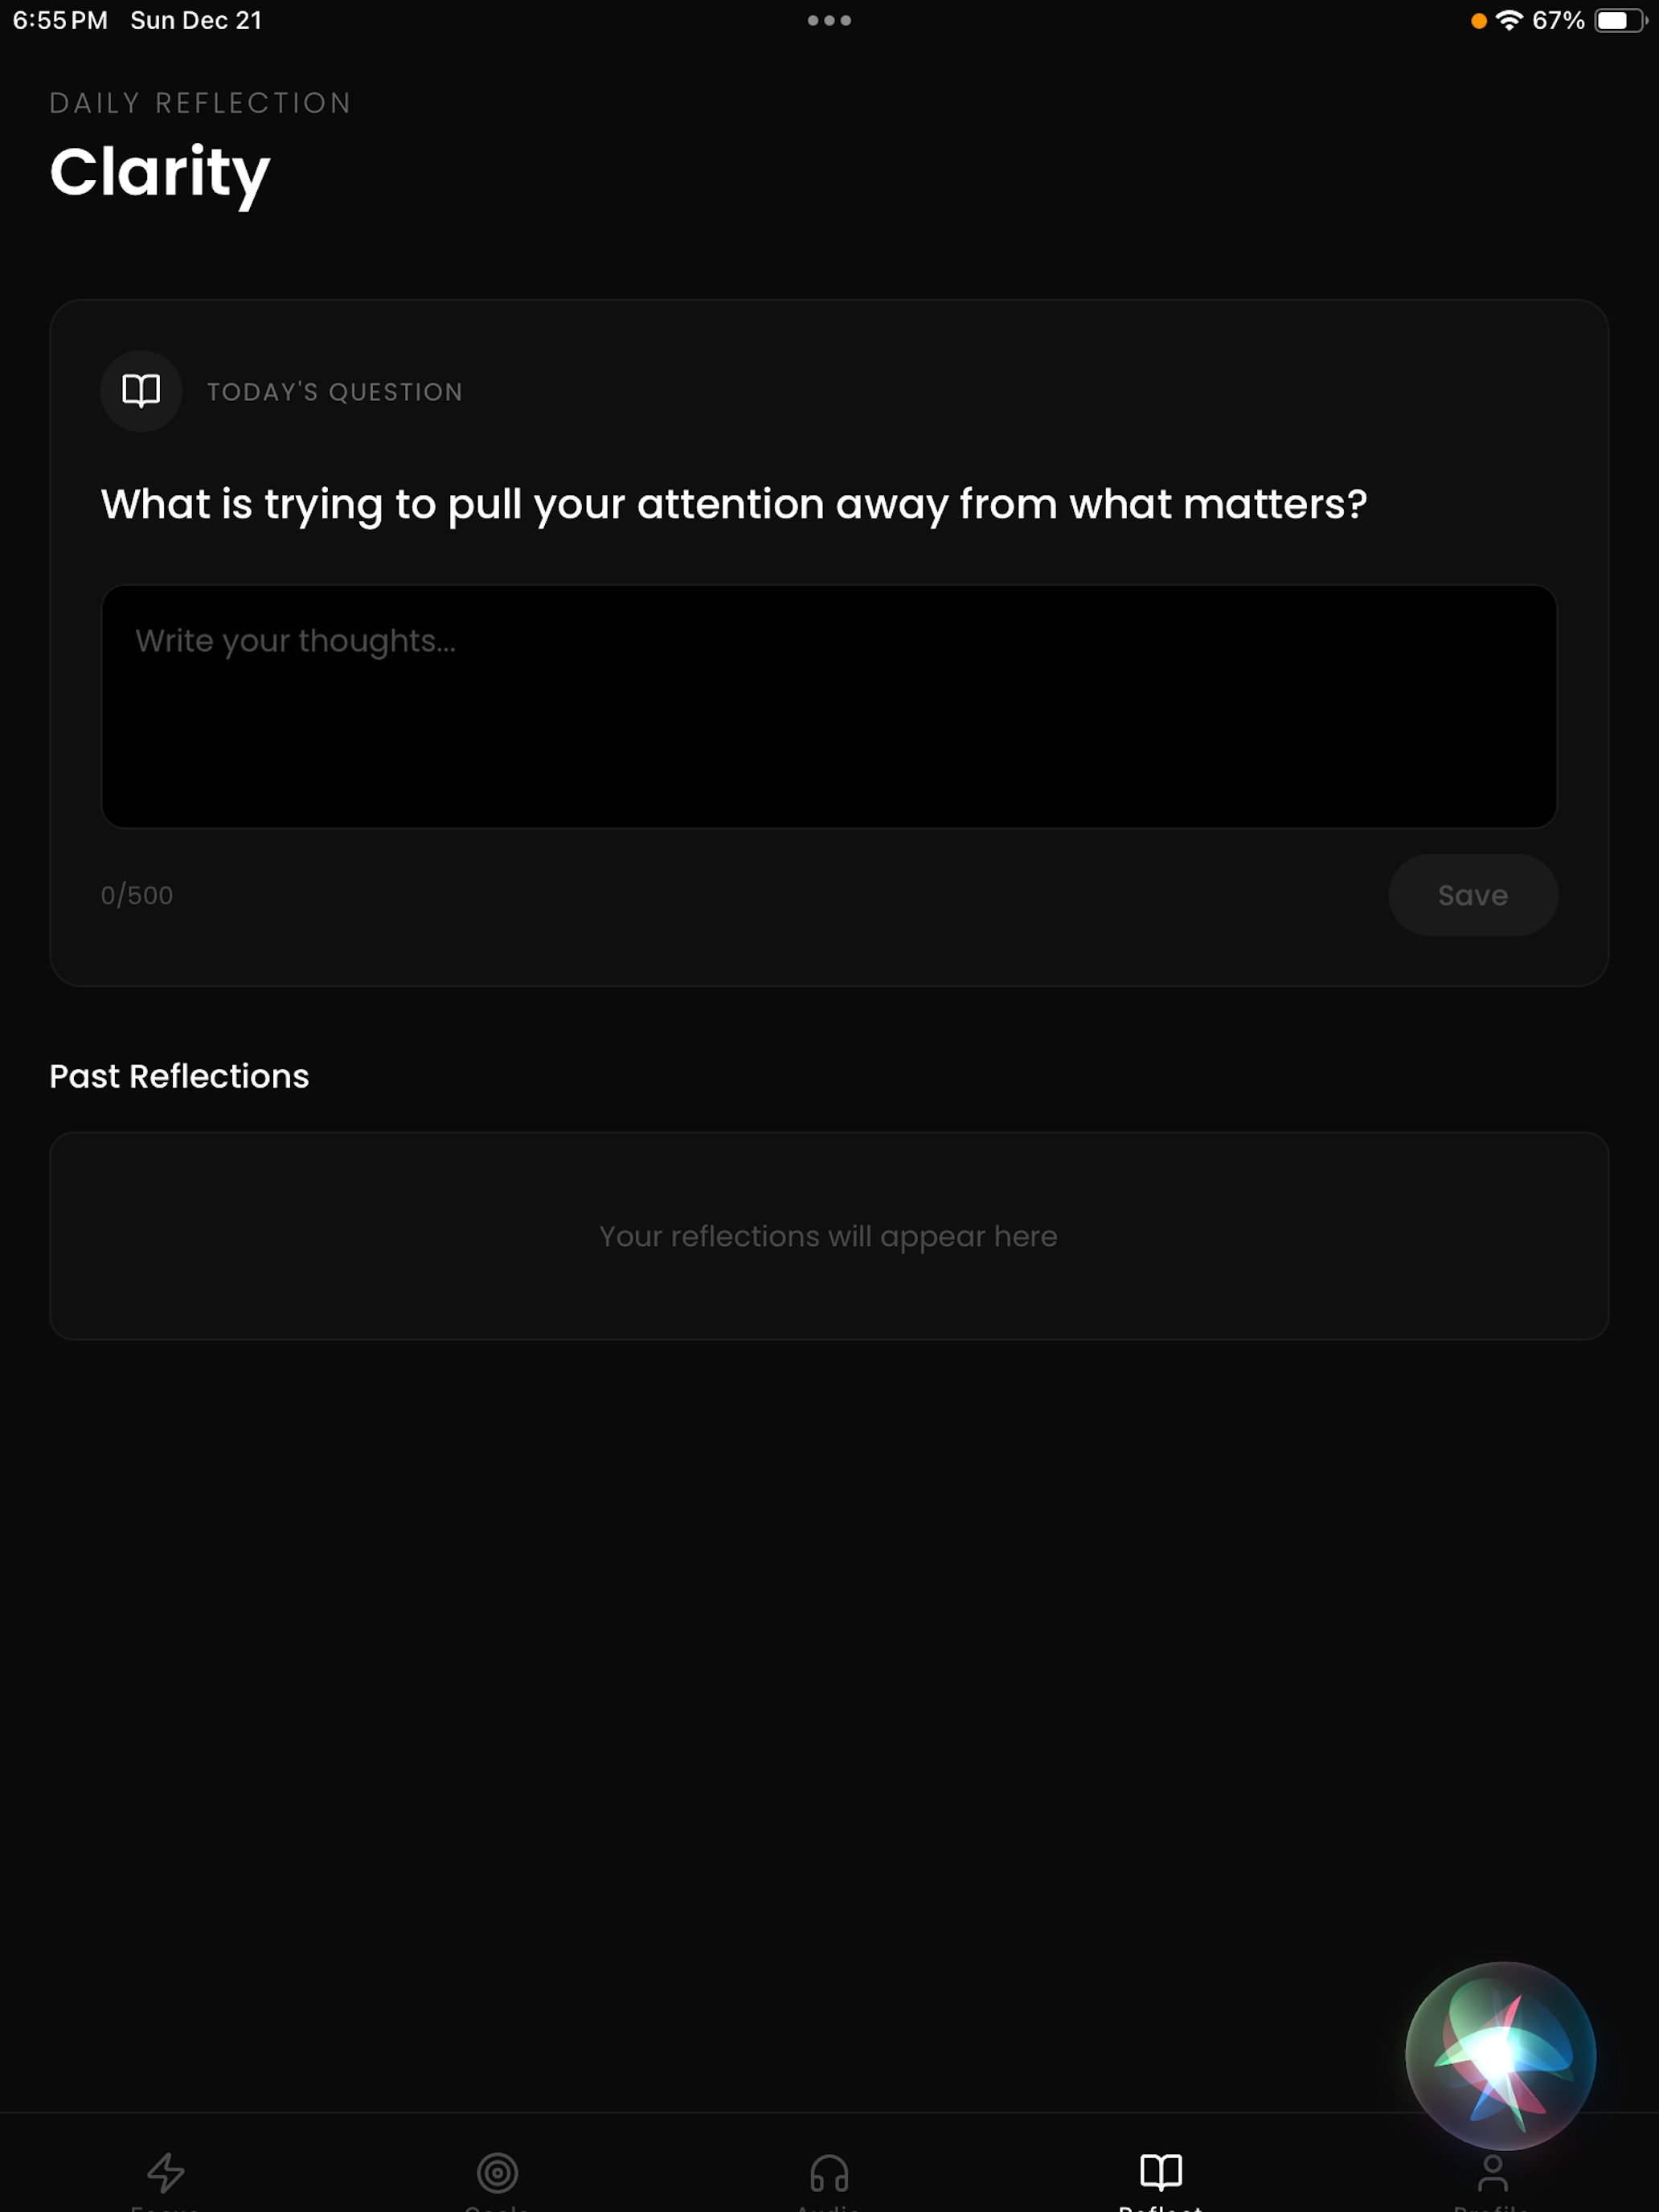Tap the question about attention being pulled away
1659x2212 pixels.
coord(734,504)
